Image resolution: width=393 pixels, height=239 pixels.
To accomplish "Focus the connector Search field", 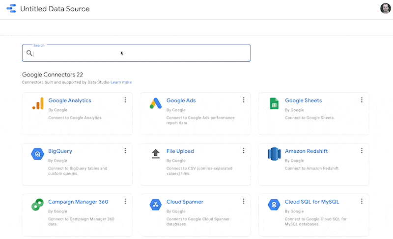I will tap(136, 53).
